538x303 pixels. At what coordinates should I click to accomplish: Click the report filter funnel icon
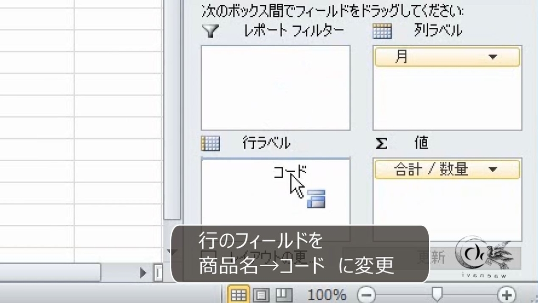[210, 31]
